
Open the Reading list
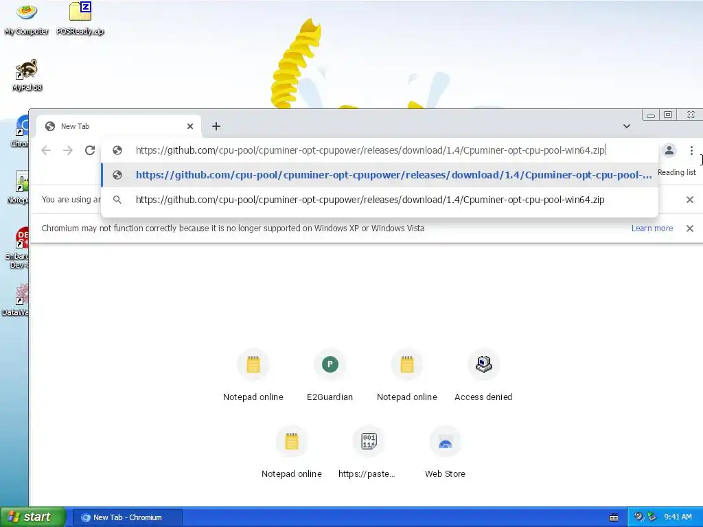pyautogui.click(x=676, y=172)
